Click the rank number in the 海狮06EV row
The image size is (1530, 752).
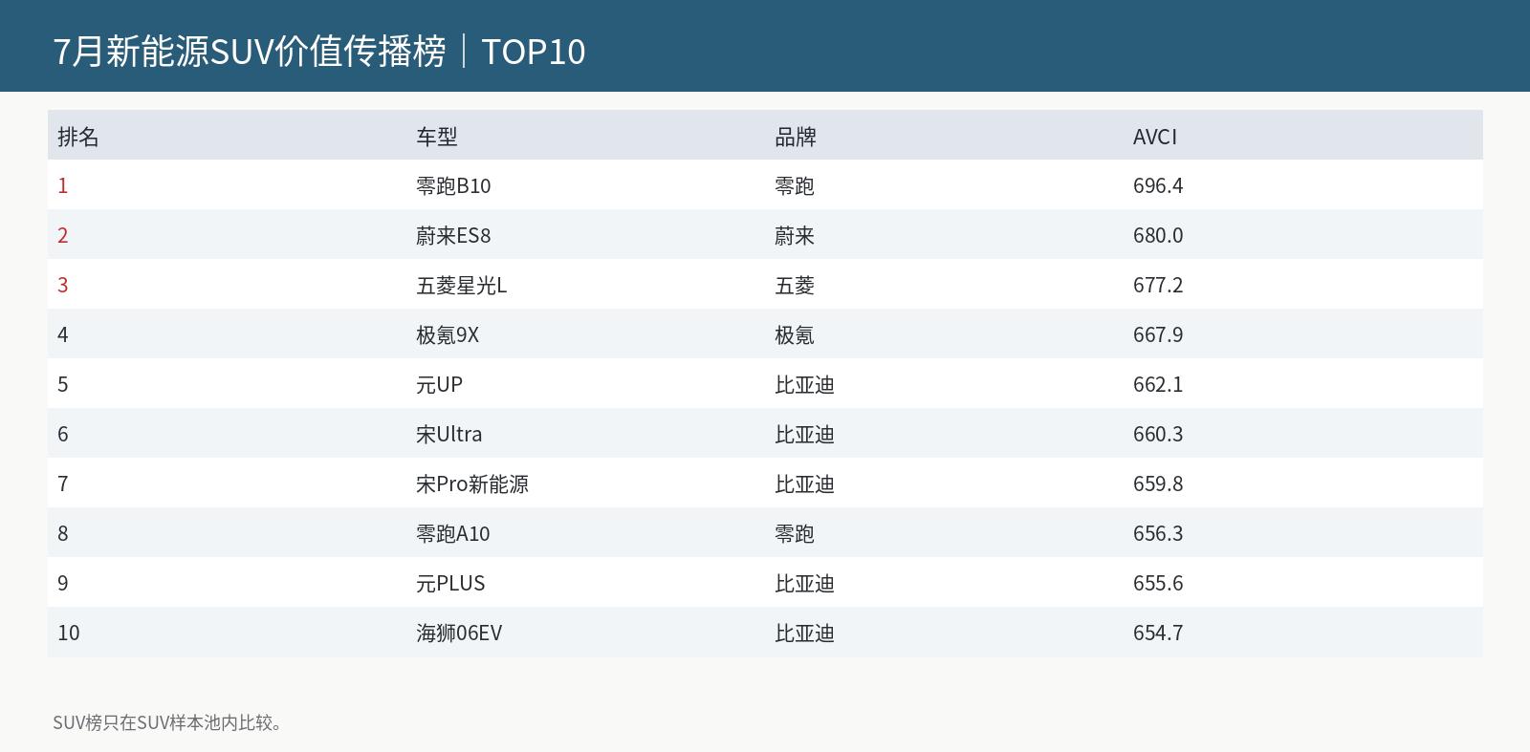[x=69, y=633]
